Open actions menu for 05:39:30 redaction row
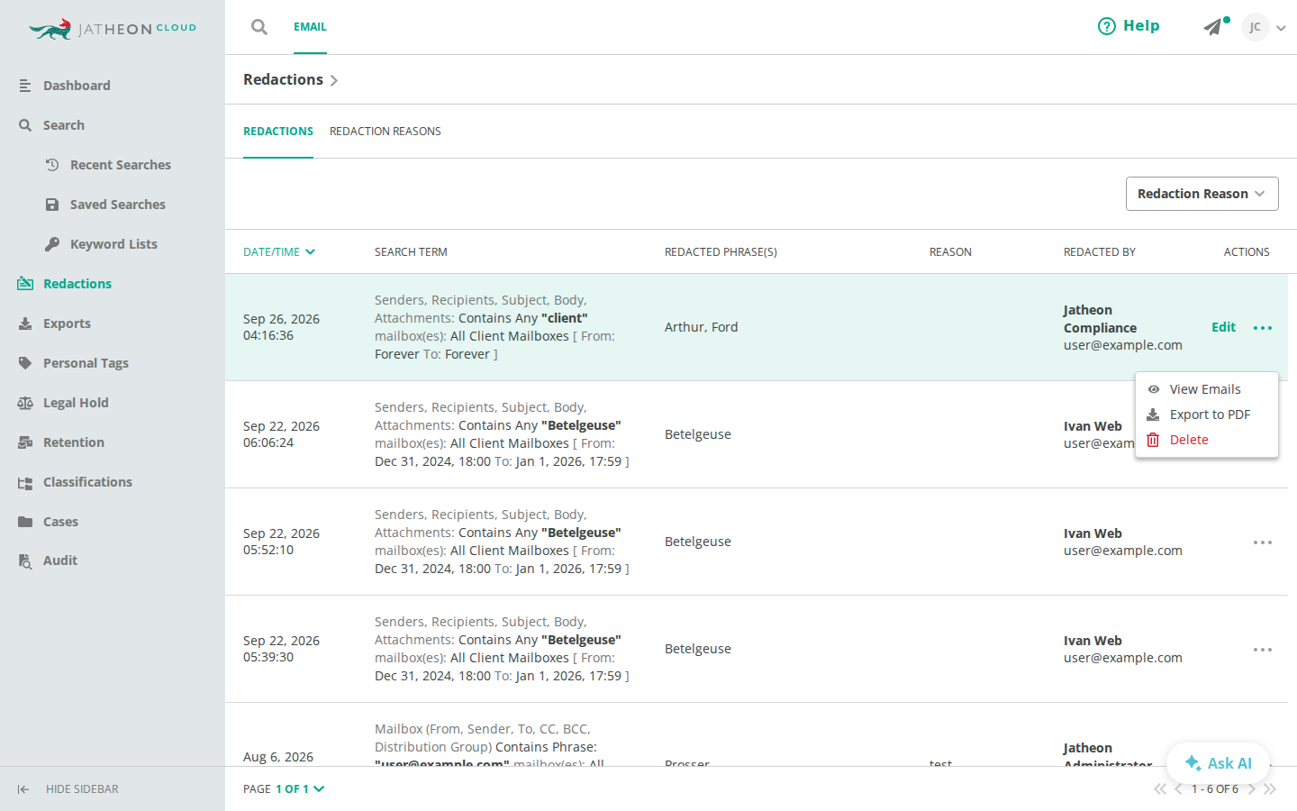Image resolution: width=1297 pixels, height=811 pixels. [x=1263, y=650]
